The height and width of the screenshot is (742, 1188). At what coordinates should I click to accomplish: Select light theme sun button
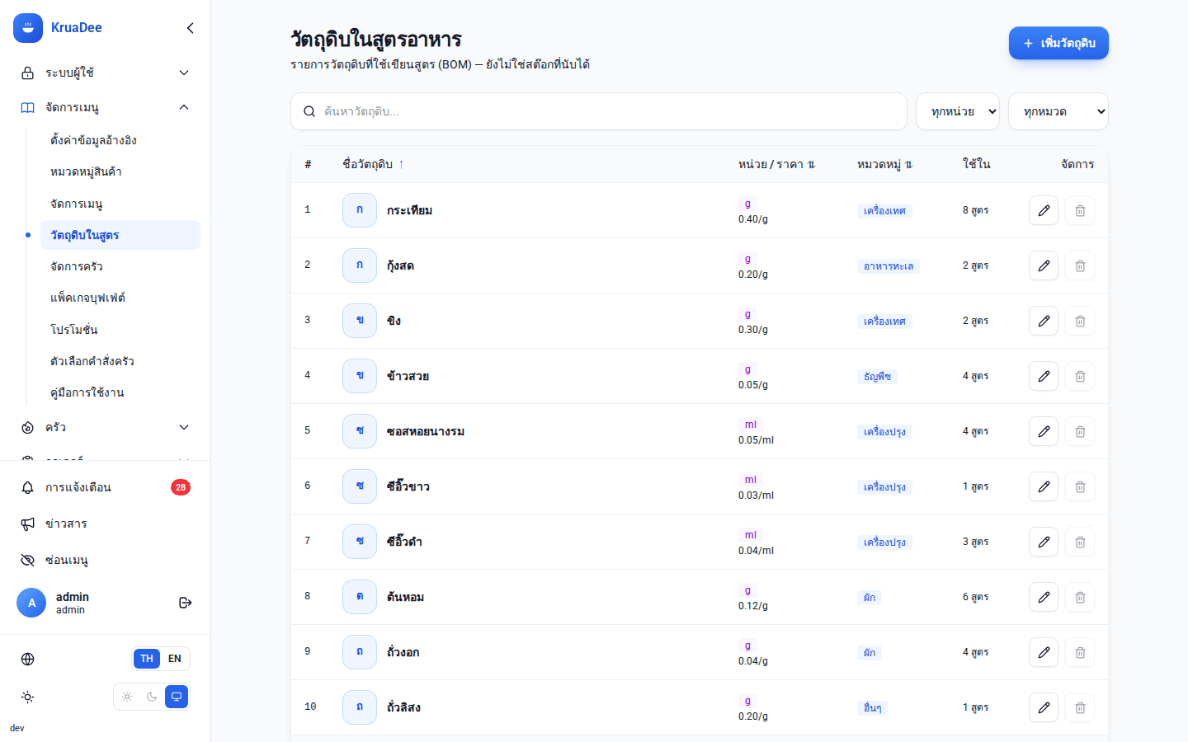[127, 697]
